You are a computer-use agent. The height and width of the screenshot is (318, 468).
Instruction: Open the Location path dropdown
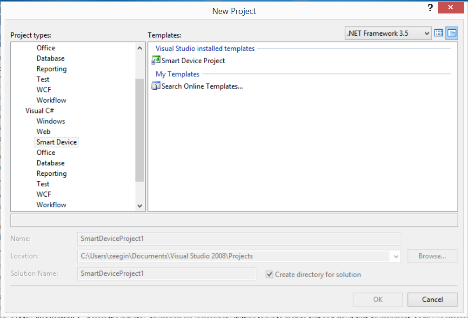pyautogui.click(x=396, y=256)
